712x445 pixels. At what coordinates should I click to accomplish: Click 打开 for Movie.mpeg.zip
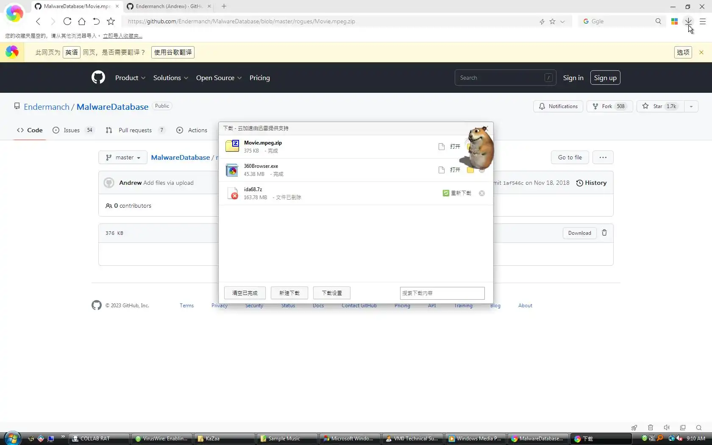click(x=455, y=147)
